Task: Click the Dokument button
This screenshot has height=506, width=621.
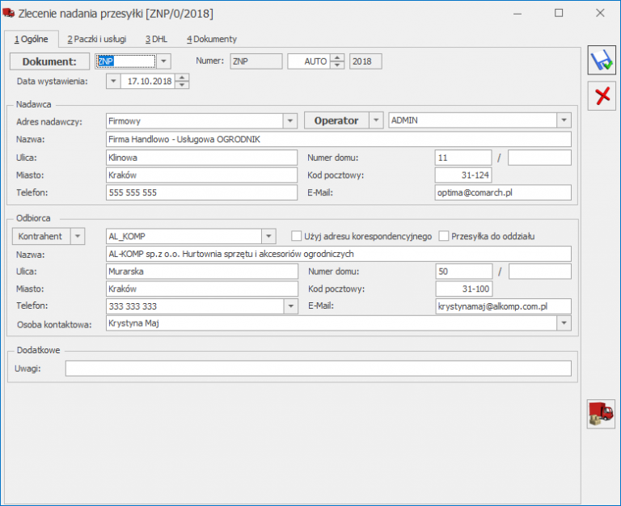Action: pos(49,61)
